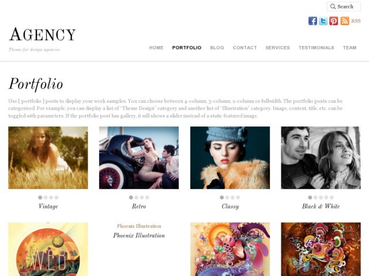Open the Team menu item
369x276 pixels.
pos(349,48)
